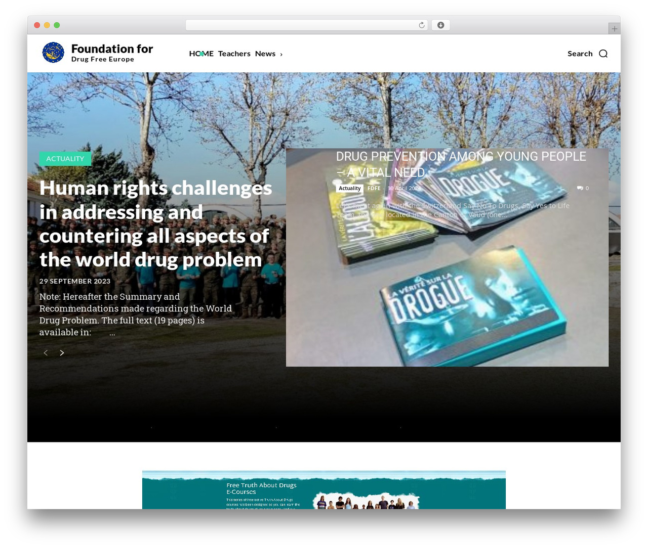Click the Foundation for site title text
Viewport: 648px width, 548px height.
click(112, 49)
